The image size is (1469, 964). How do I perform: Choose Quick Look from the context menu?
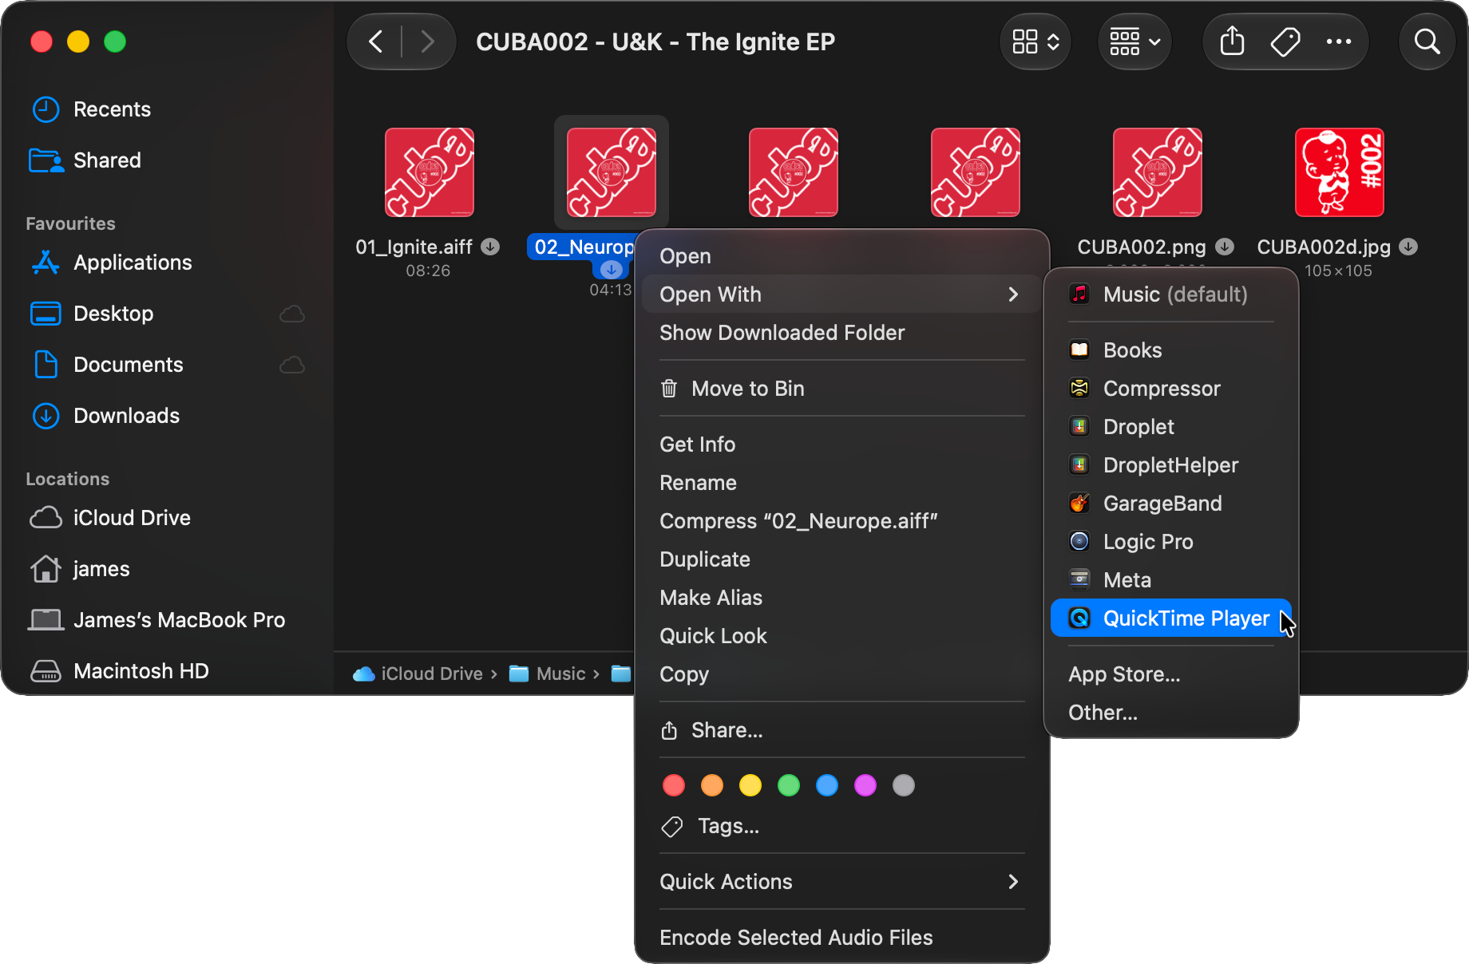tap(841, 636)
